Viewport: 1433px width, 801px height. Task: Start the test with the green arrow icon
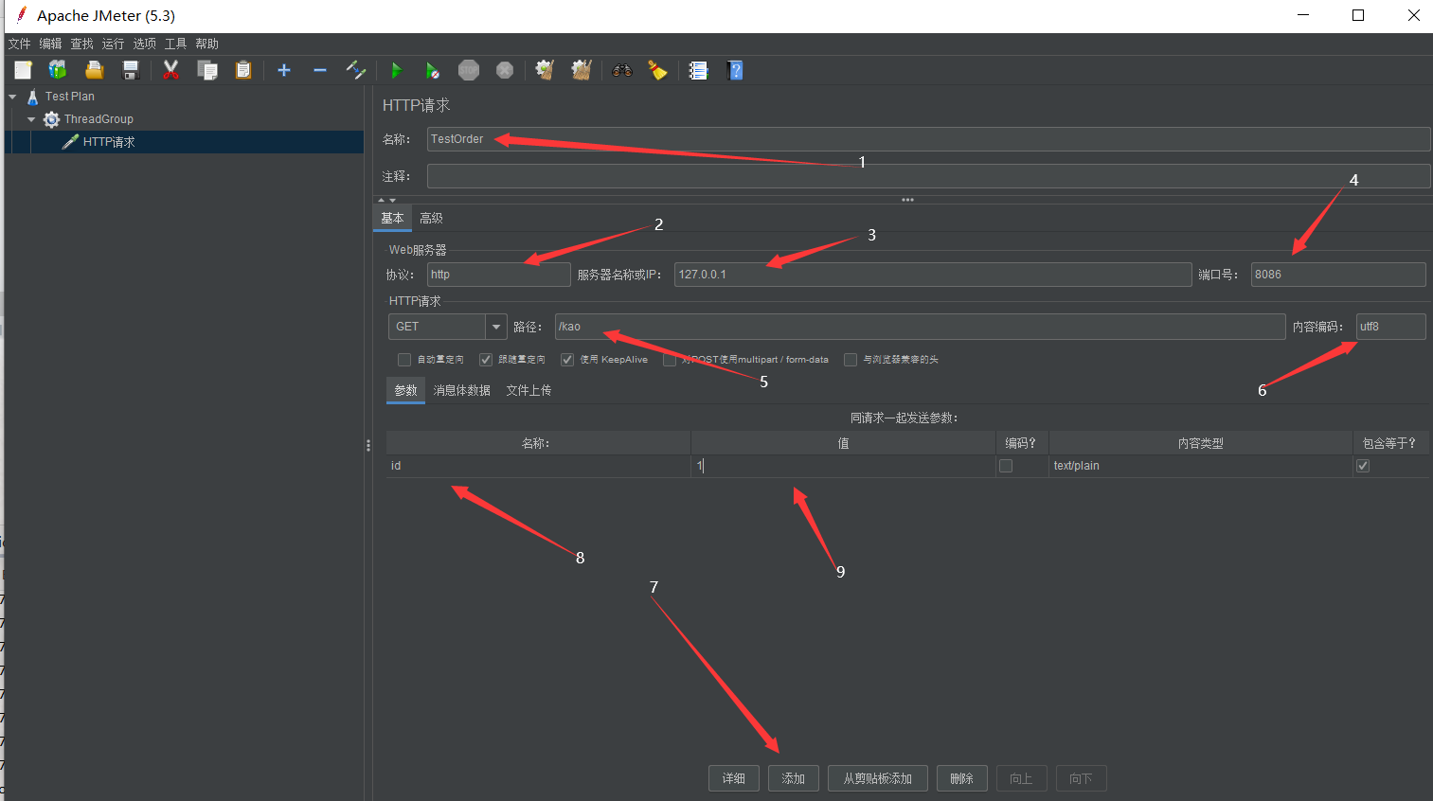pyautogui.click(x=397, y=70)
